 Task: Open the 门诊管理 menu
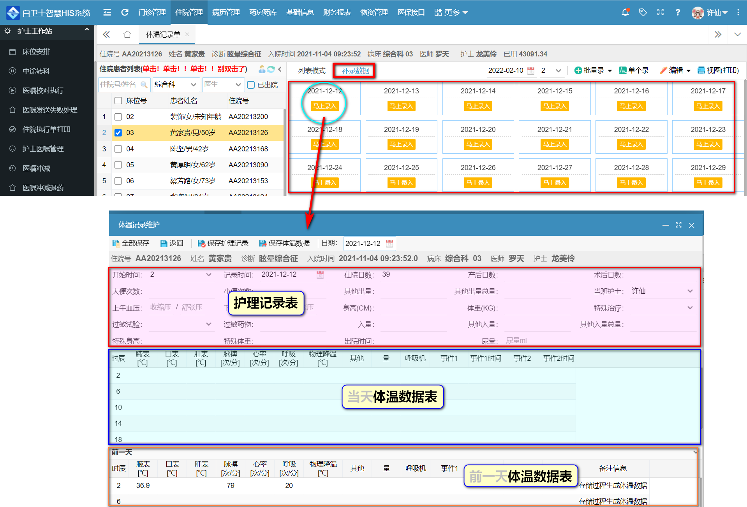point(152,12)
